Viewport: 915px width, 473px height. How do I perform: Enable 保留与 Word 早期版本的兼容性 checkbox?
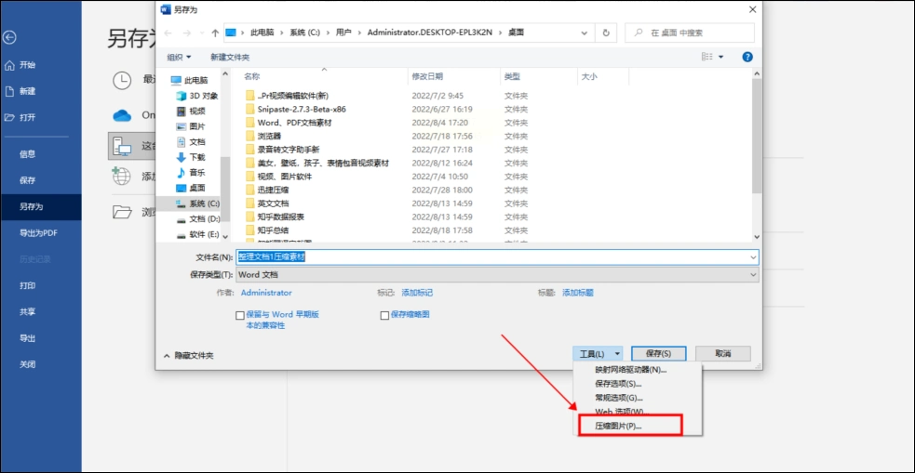tap(240, 315)
